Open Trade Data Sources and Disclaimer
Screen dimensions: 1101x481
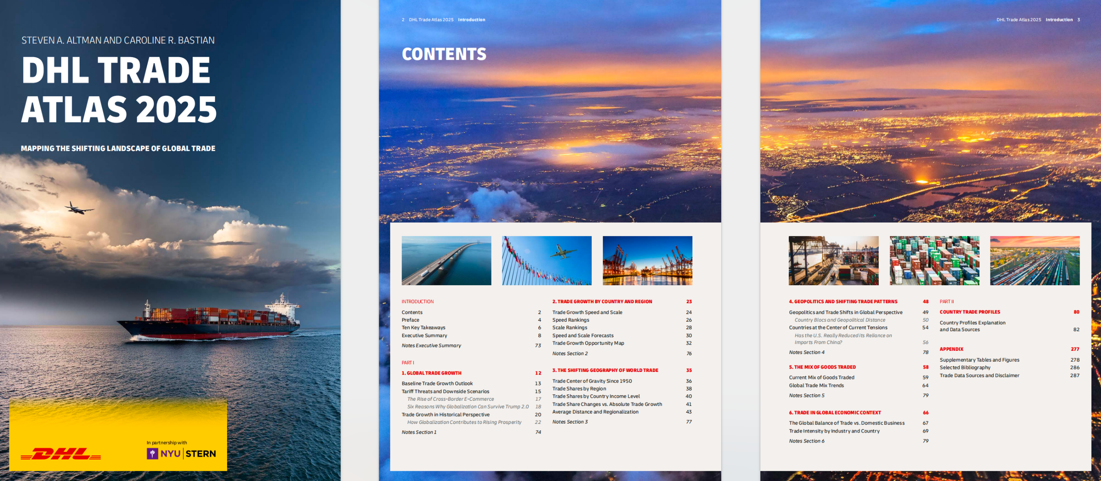(x=1010, y=375)
